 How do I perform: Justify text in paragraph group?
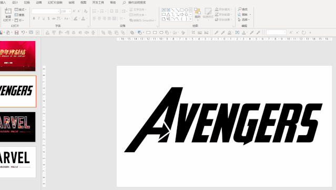[109, 18]
